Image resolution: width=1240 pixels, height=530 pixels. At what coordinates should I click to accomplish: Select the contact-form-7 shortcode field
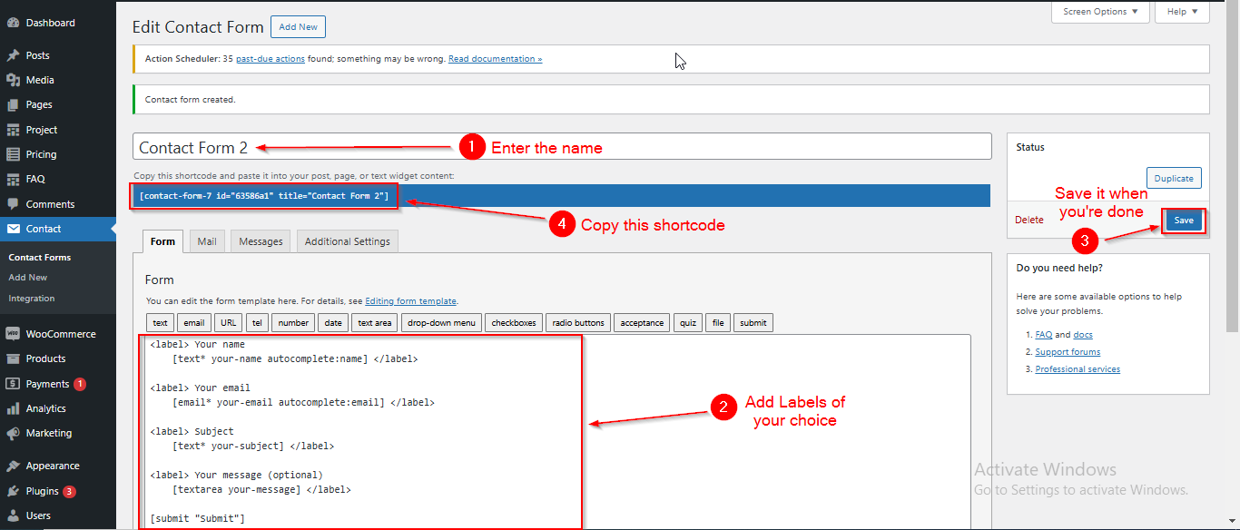tap(561, 196)
